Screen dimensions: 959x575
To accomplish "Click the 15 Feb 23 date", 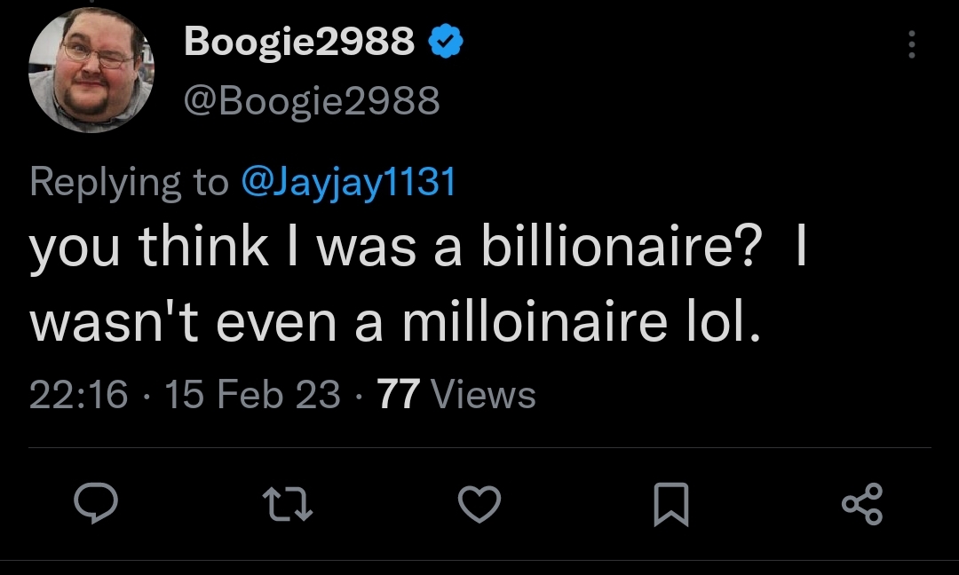I will [x=252, y=395].
